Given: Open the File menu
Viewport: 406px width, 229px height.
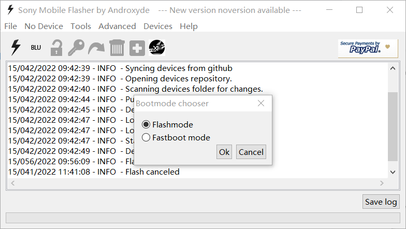Looking at the screenshot, I should point(10,26).
